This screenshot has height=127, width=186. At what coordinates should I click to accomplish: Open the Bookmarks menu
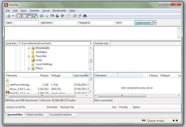coord(59,11)
